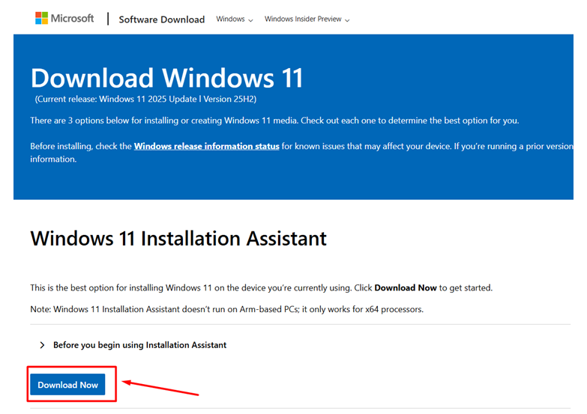Click the Download Windows 11 heading
This screenshot has height=414, width=587.
click(x=166, y=78)
